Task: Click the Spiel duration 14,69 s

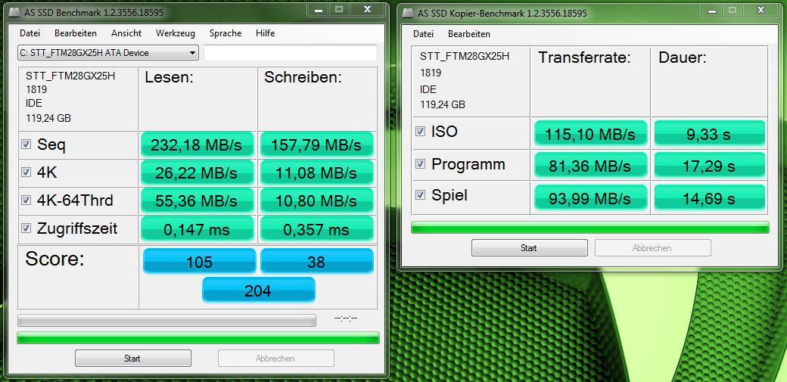Action: [x=709, y=197]
